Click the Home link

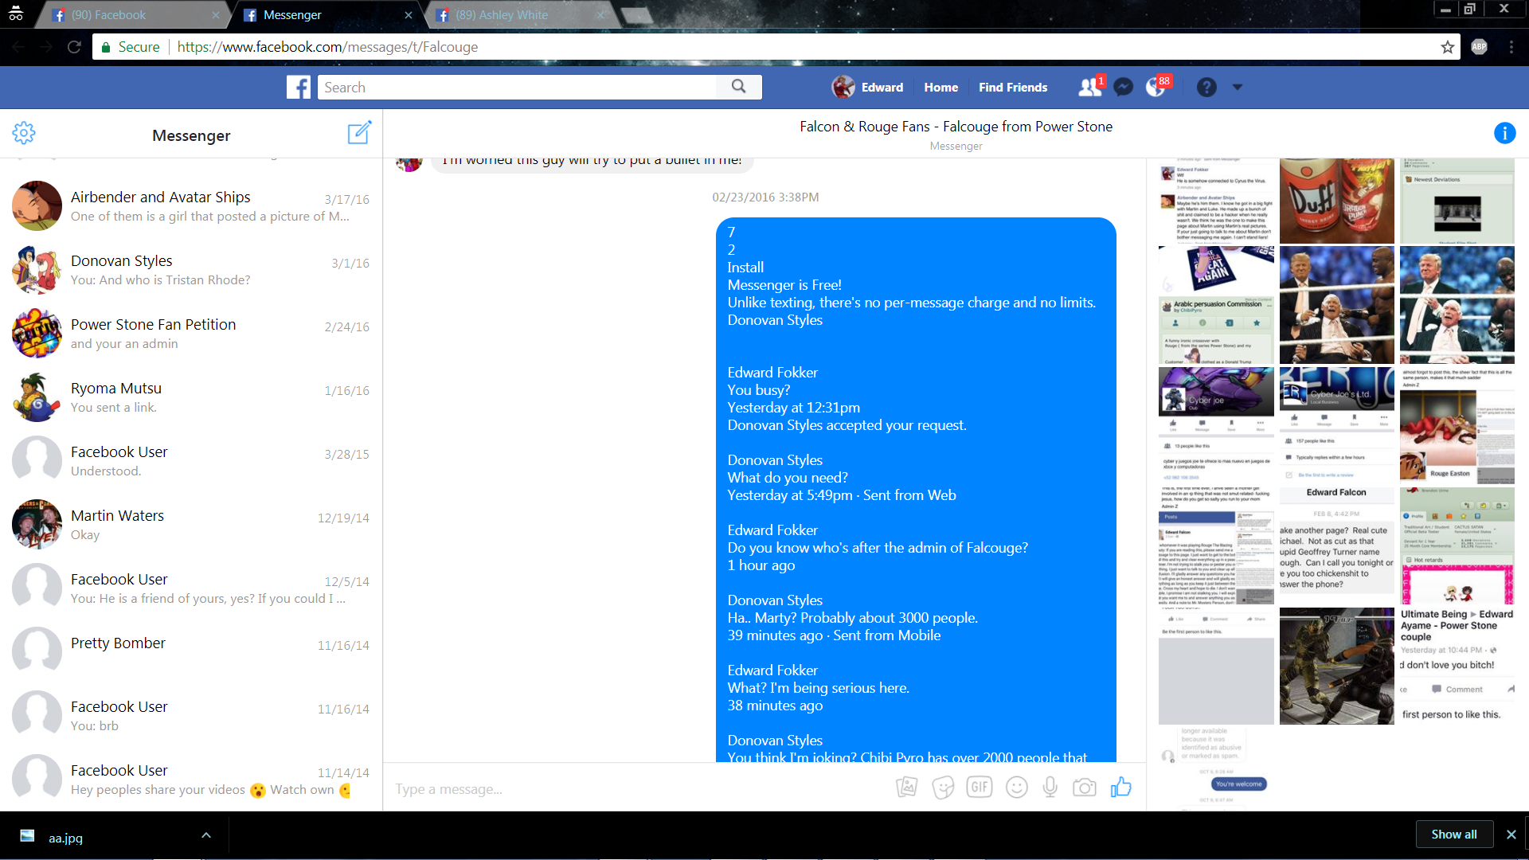coord(940,88)
